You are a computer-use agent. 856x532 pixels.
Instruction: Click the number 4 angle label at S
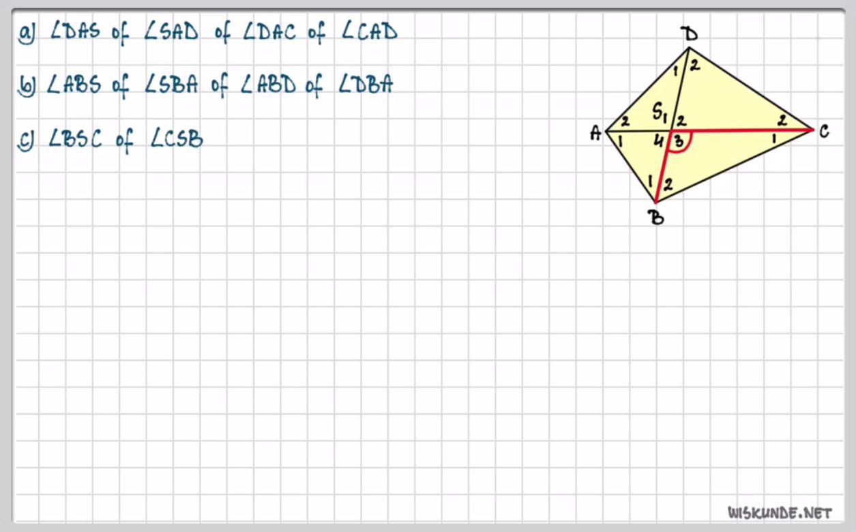point(659,143)
